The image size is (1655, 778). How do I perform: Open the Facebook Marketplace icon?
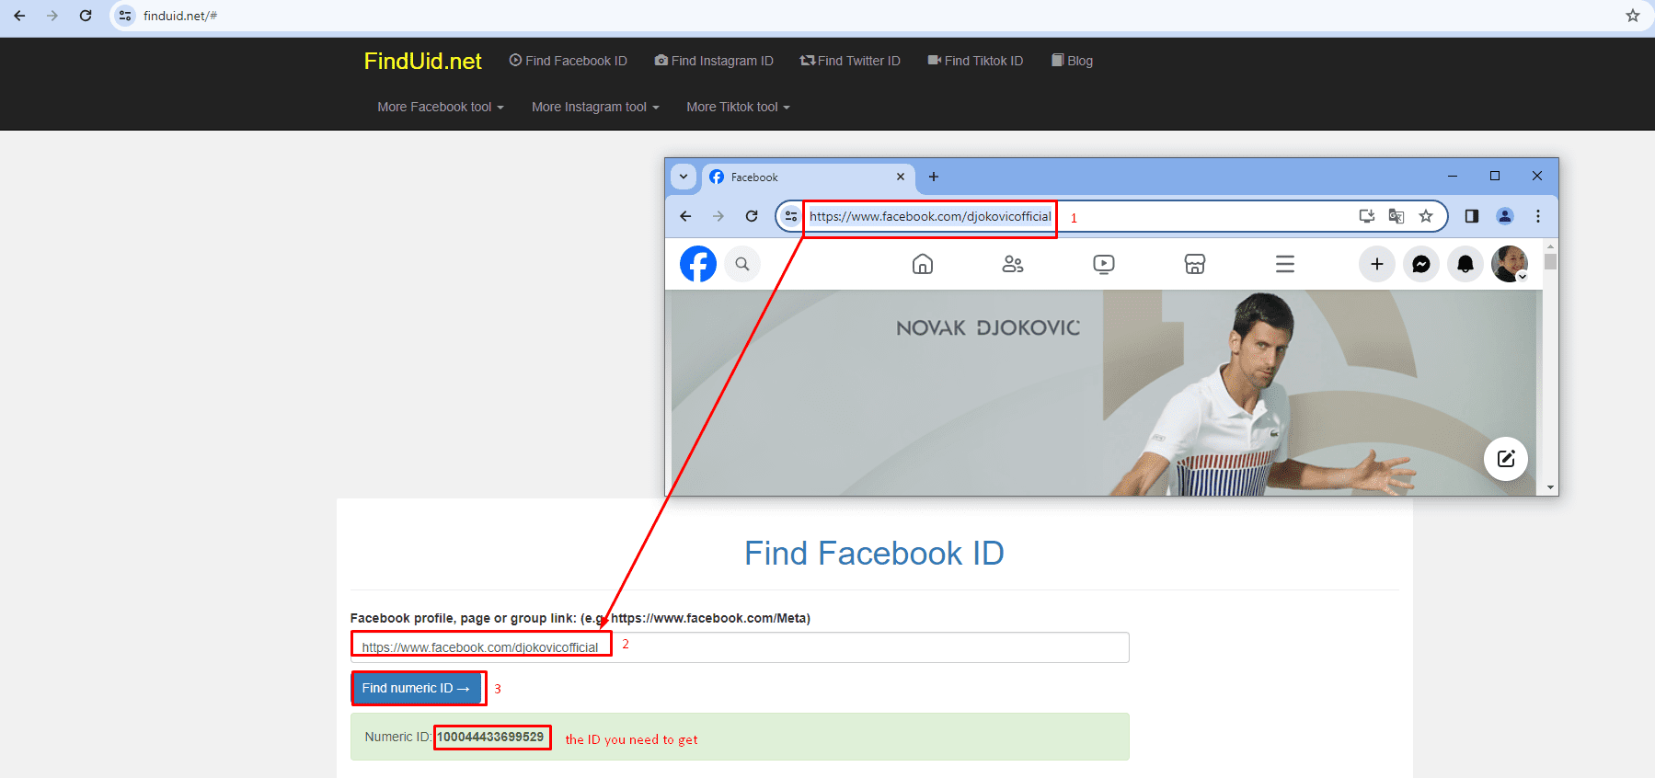(1195, 264)
